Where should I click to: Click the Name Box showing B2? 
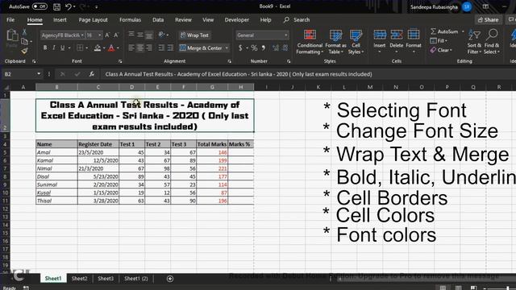point(19,74)
